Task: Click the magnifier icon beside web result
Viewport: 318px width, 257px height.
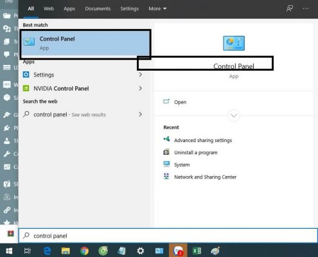Action: click(x=26, y=114)
